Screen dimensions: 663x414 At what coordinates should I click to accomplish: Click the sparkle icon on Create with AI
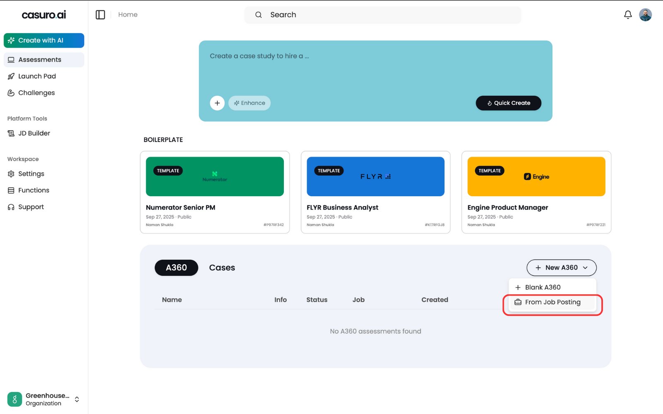pyautogui.click(x=11, y=41)
